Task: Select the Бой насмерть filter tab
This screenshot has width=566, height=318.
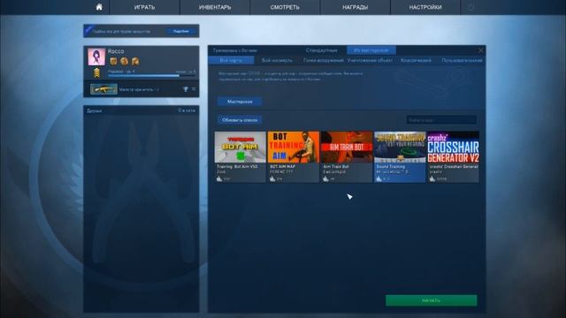Action: [x=277, y=60]
